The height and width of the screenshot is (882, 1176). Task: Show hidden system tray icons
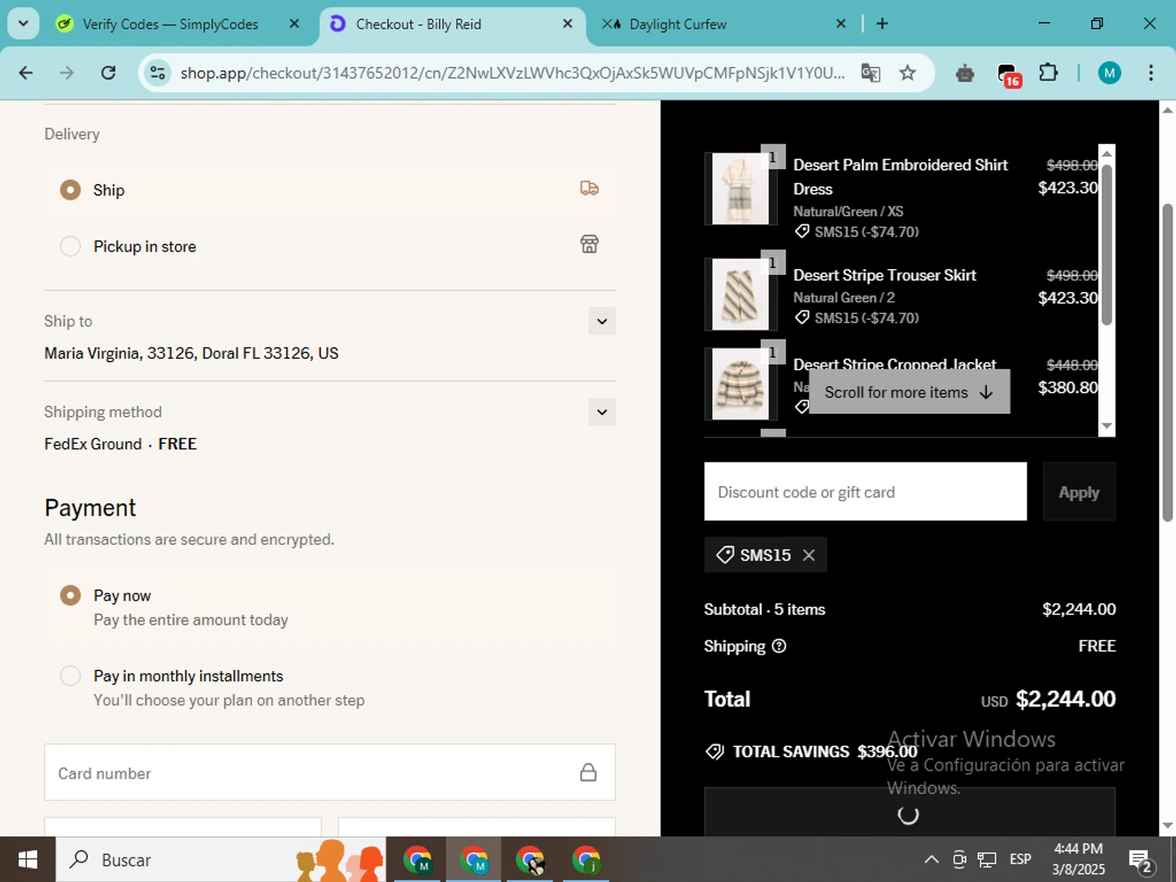(931, 859)
